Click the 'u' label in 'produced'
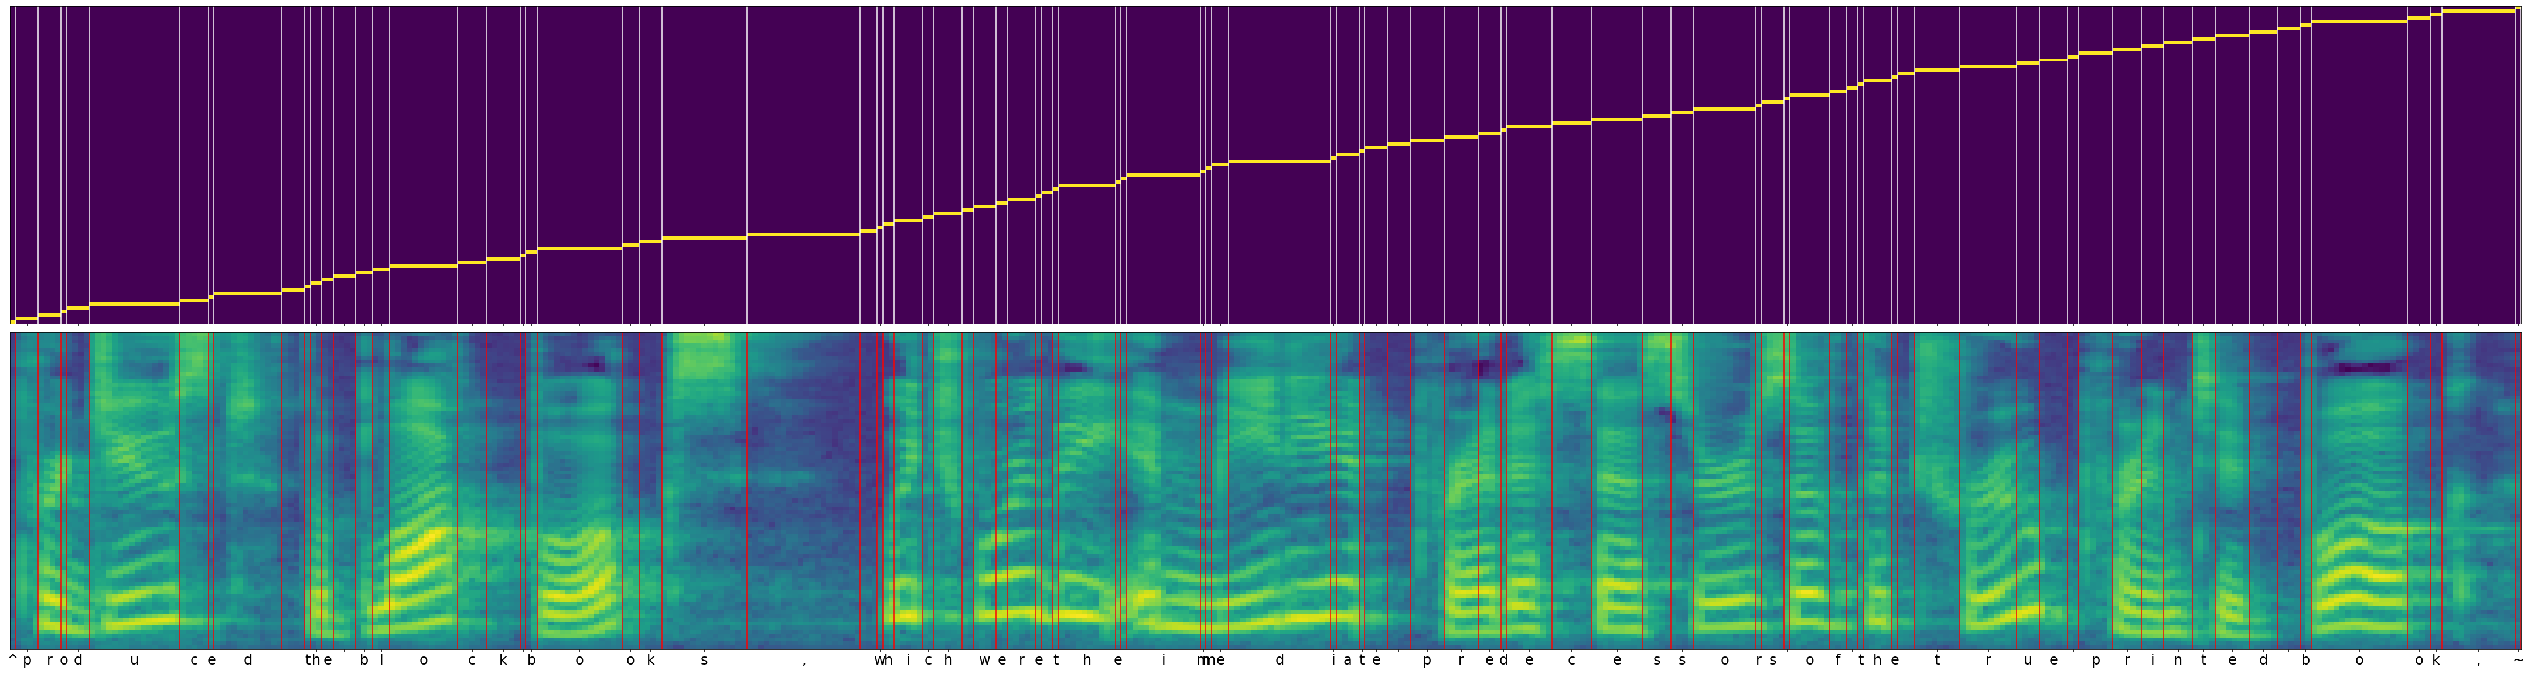Viewport: 2531px width, 674px height. (x=135, y=661)
